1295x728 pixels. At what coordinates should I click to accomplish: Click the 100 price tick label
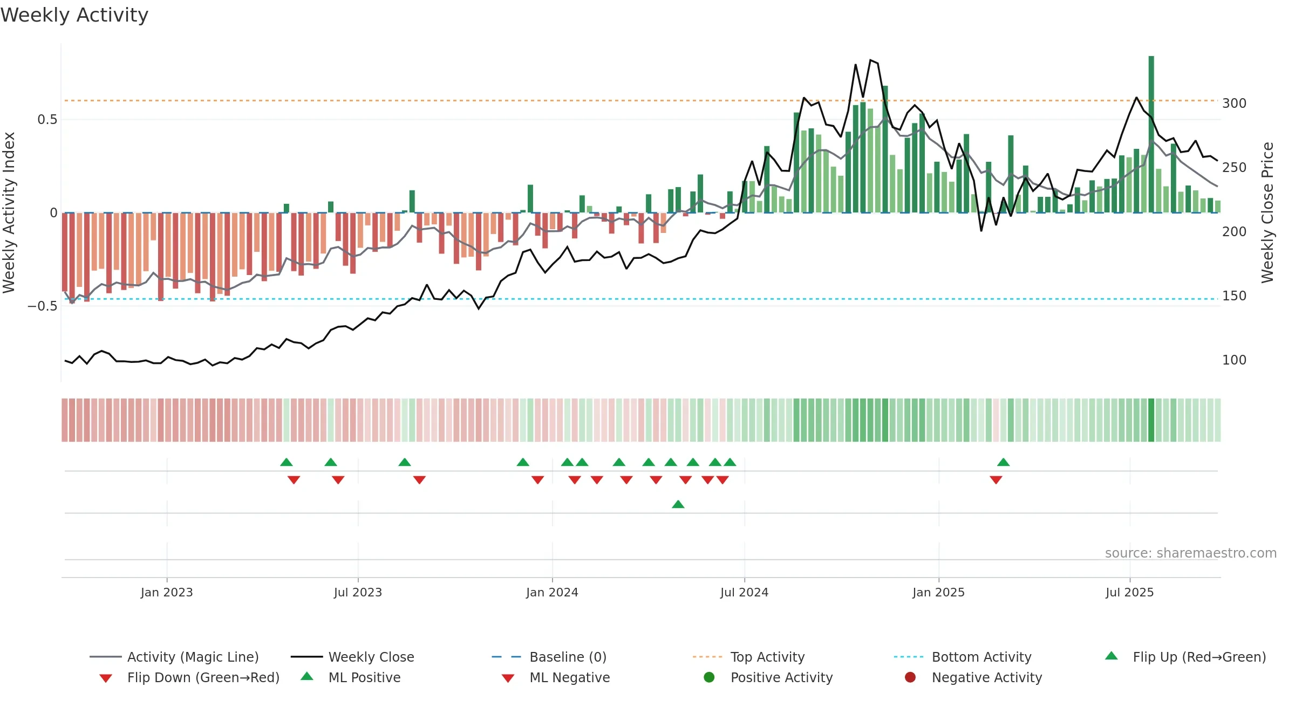click(x=1235, y=360)
